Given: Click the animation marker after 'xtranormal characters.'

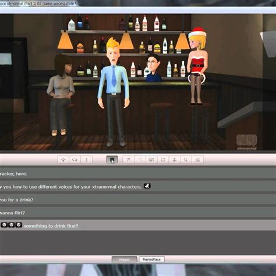Looking at the screenshot, I should point(147,186).
